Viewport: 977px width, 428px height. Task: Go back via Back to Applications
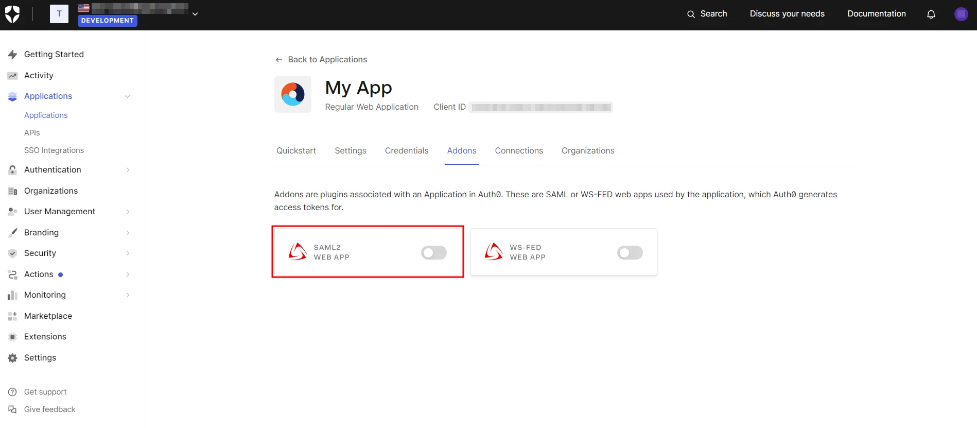321,60
